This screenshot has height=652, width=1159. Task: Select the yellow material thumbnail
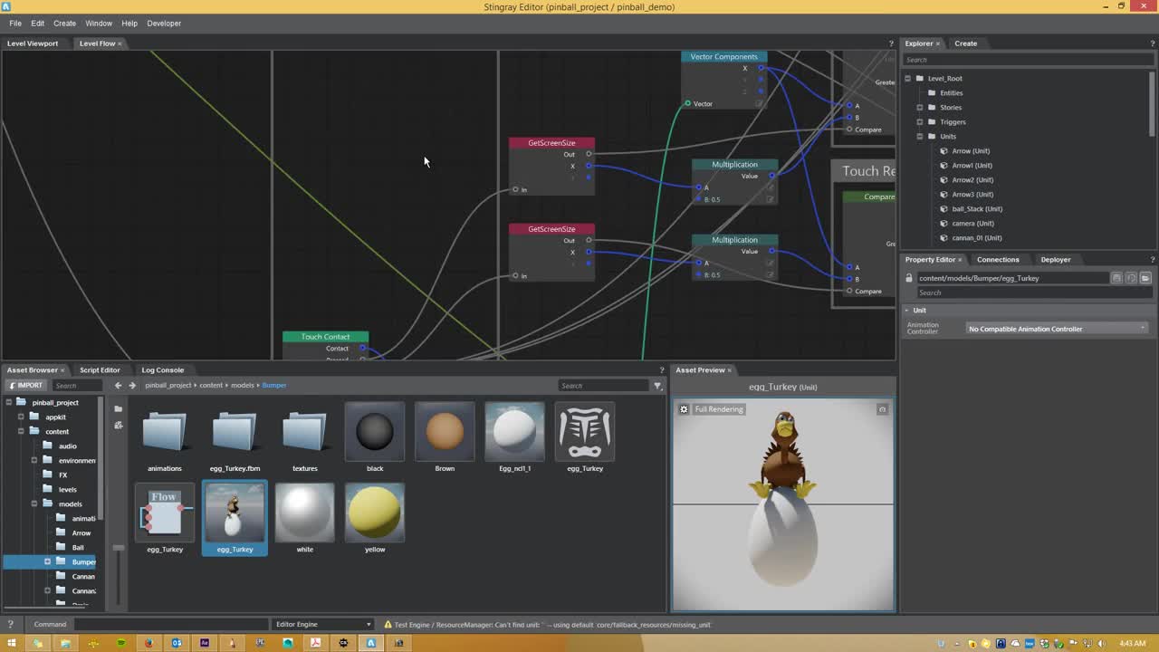point(374,512)
